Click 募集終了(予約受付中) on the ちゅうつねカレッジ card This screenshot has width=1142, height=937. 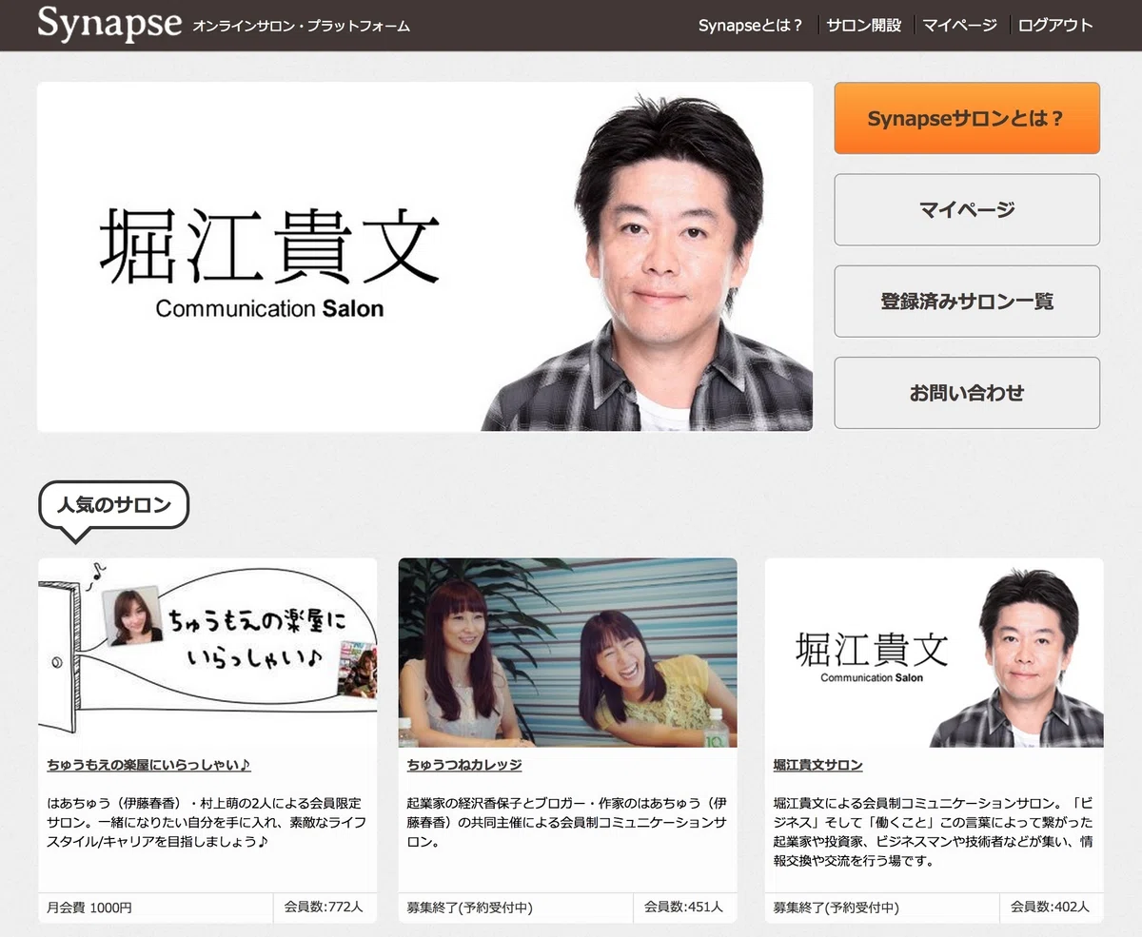[469, 908]
